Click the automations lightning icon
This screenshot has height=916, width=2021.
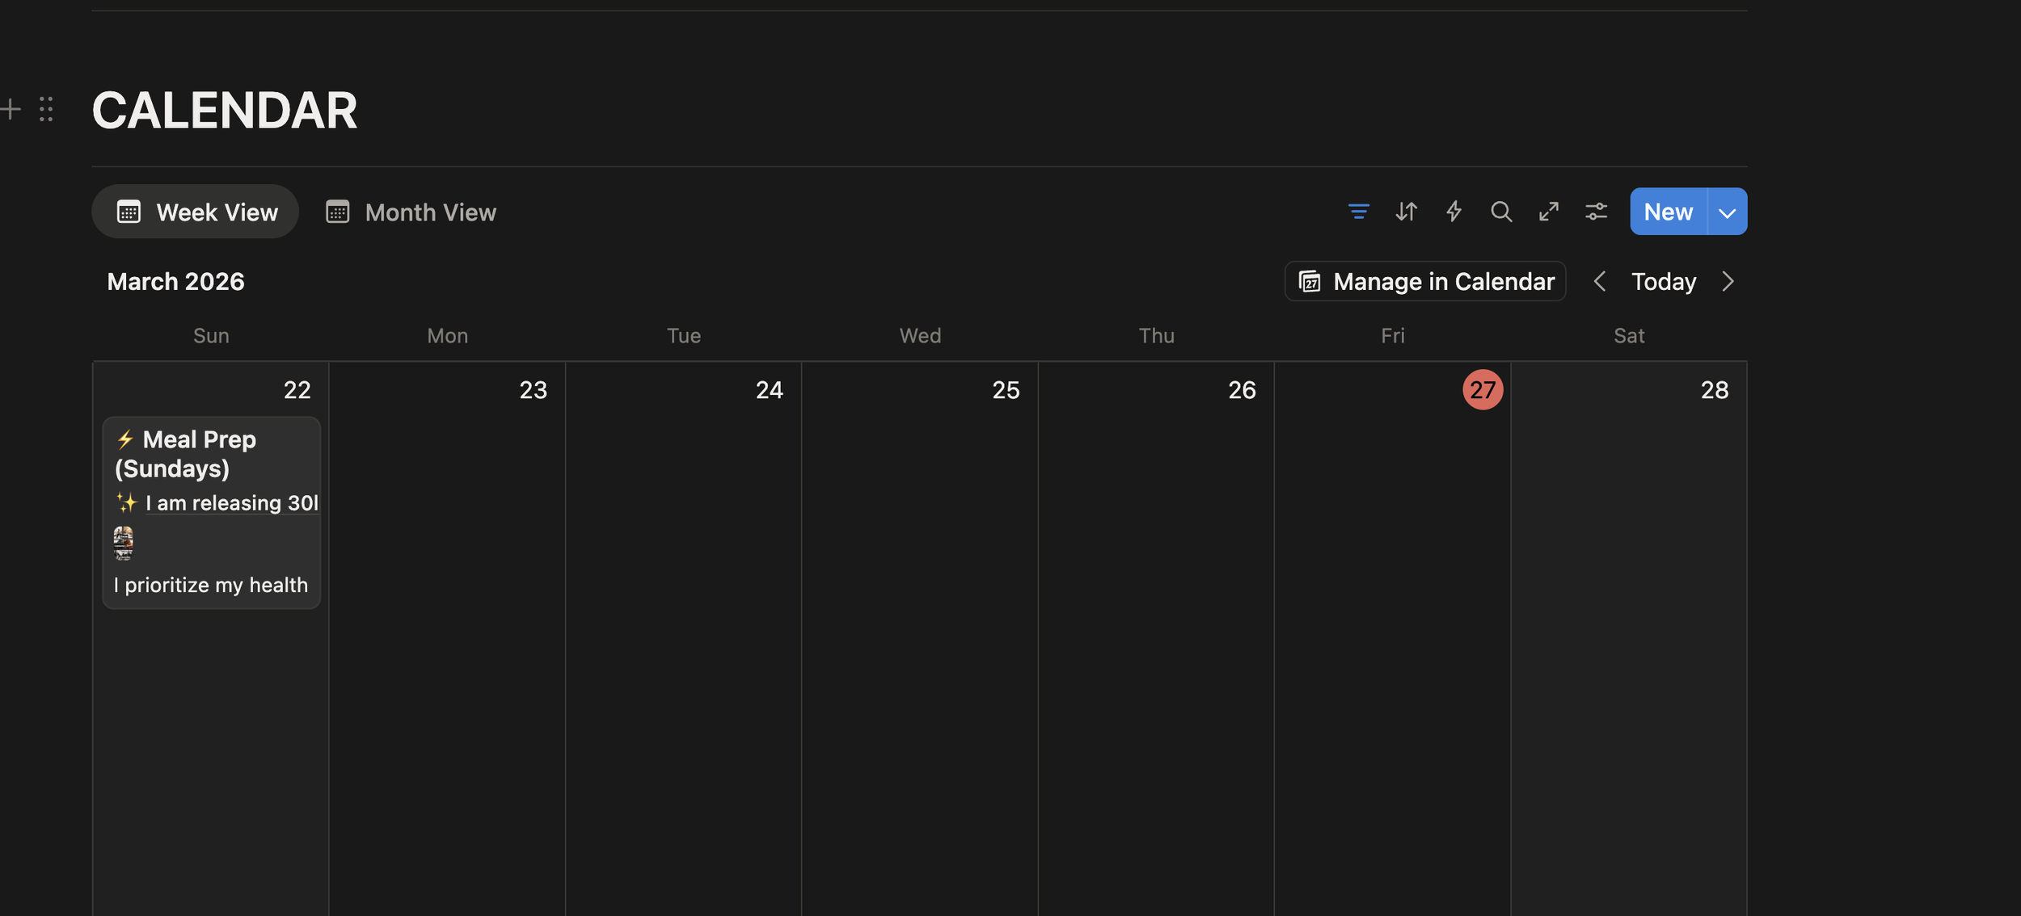tap(1454, 212)
